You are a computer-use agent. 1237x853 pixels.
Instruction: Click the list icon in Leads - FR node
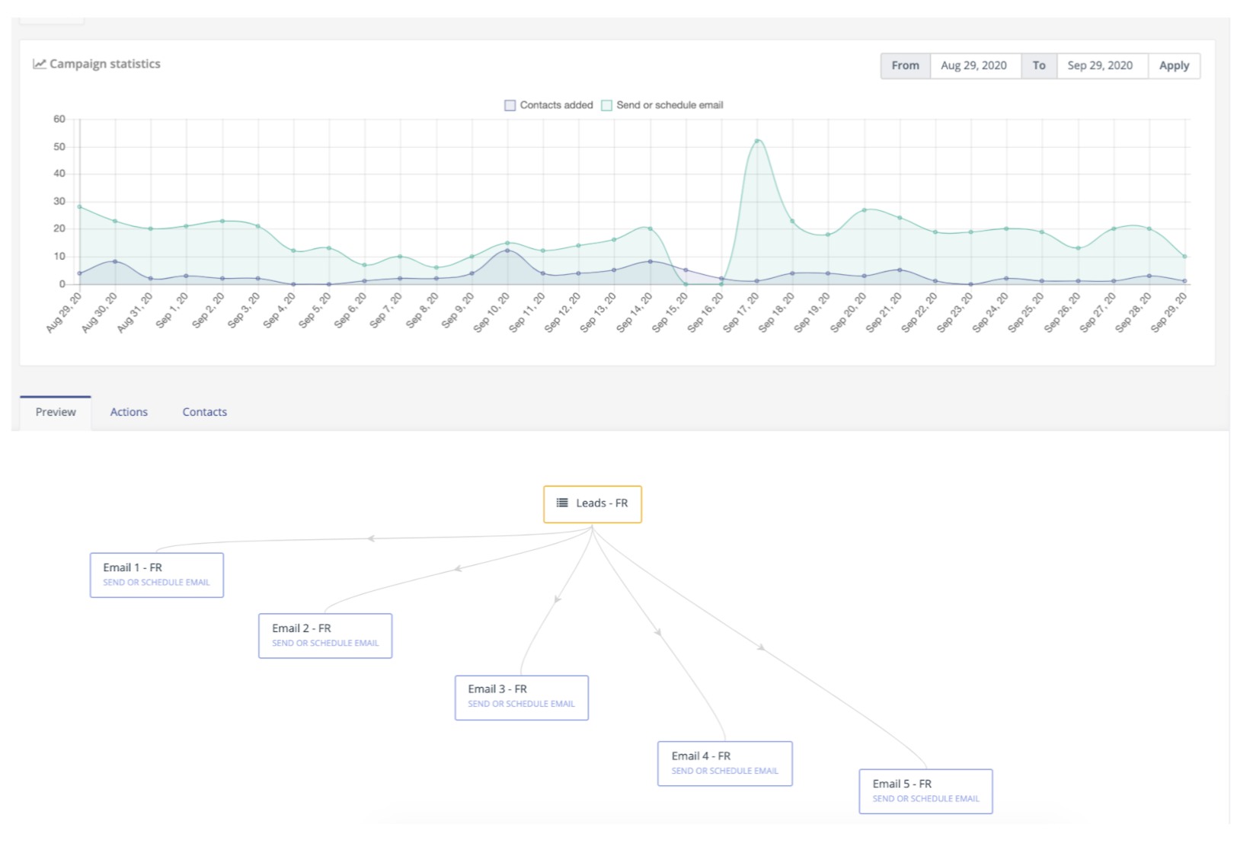click(562, 503)
